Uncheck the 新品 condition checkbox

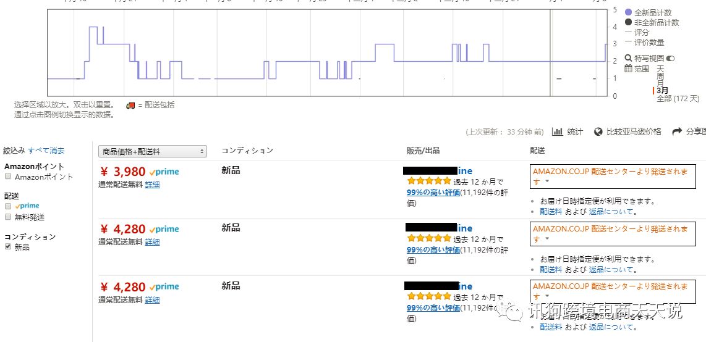point(8,247)
